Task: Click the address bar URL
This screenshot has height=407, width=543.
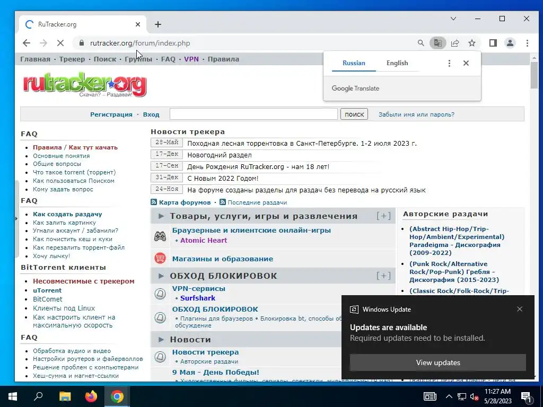Action: pyautogui.click(x=140, y=43)
